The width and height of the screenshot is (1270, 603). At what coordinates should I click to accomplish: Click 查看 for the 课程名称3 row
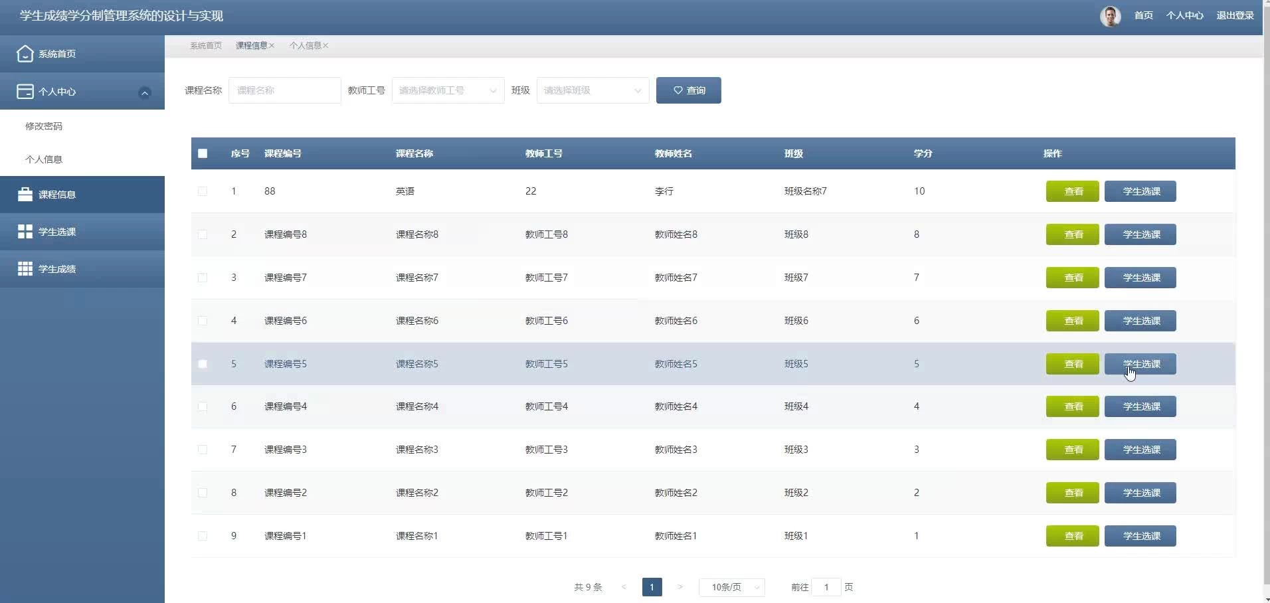point(1073,450)
